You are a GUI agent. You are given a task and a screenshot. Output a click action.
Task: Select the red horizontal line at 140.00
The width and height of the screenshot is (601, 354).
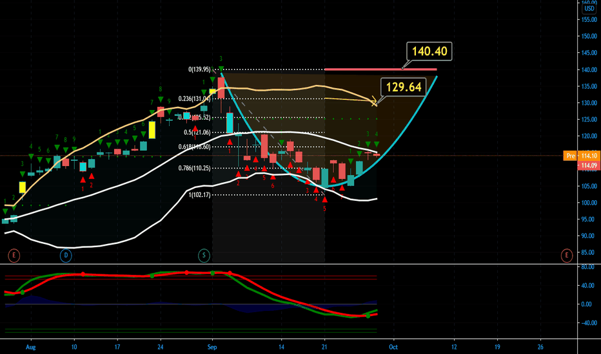tap(380, 70)
